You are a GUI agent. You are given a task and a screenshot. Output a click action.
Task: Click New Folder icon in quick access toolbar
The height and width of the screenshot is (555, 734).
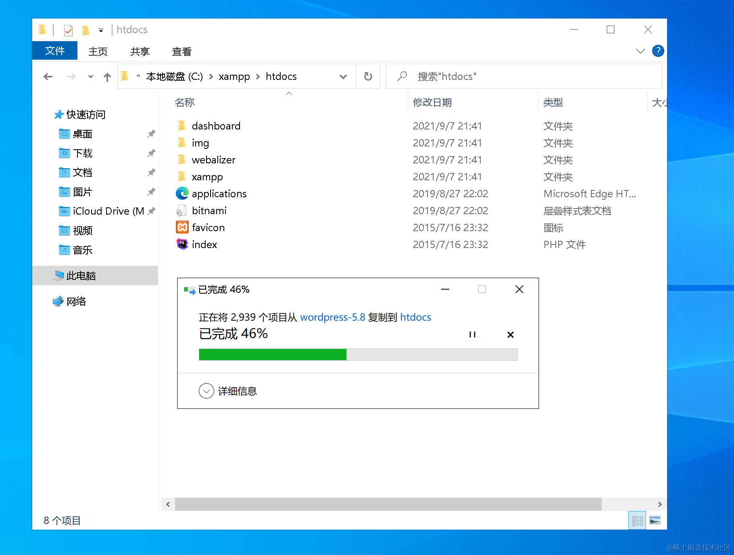coord(85,30)
